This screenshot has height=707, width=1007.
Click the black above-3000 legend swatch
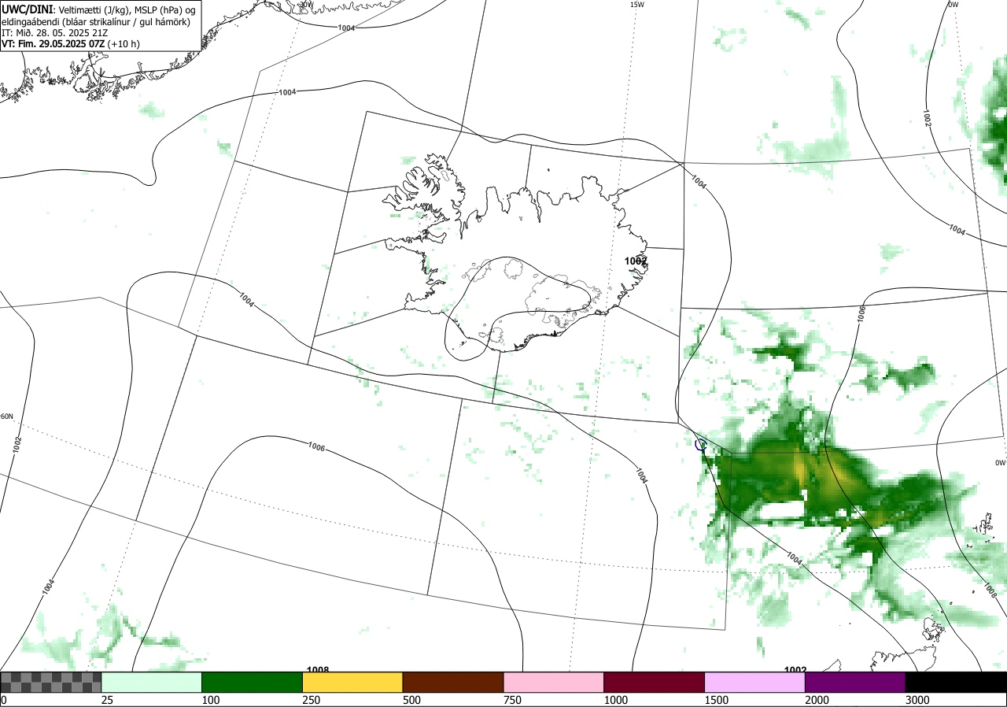[x=956, y=682]
